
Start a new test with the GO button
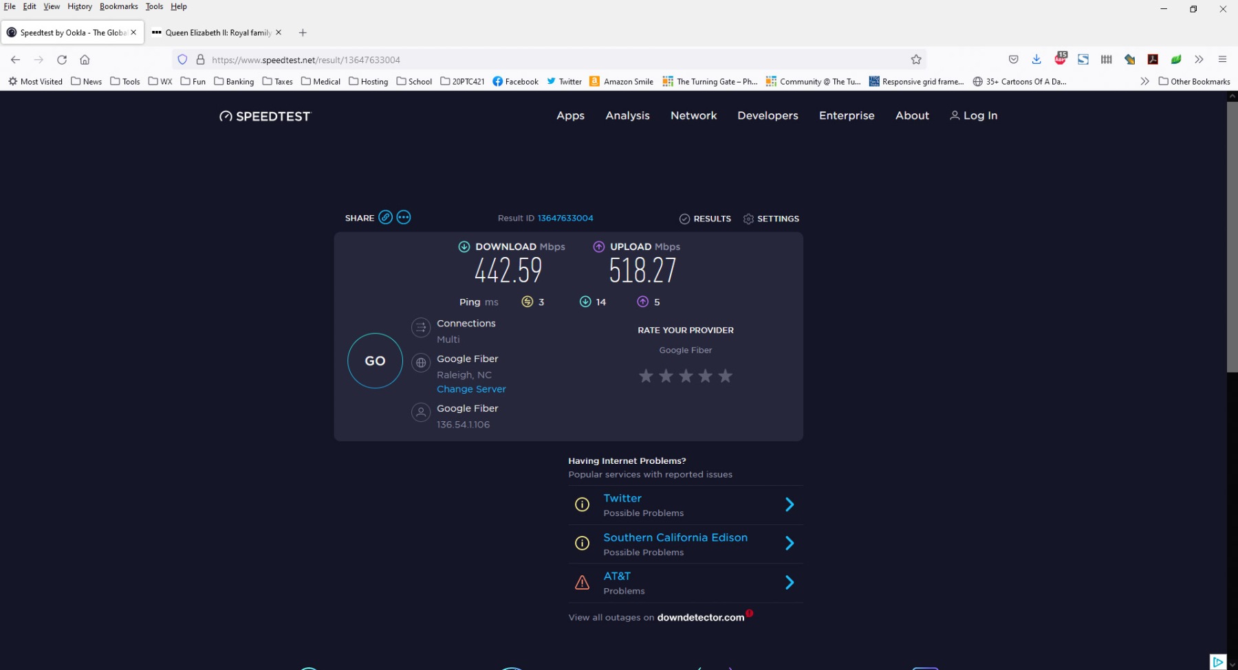click(x=375, y=361)
